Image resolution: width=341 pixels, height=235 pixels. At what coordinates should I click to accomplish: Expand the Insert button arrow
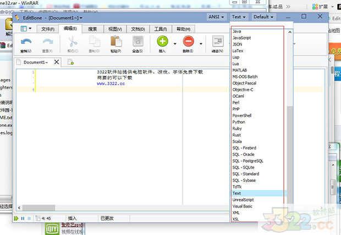pyautogui.click(x=175, y=44)
